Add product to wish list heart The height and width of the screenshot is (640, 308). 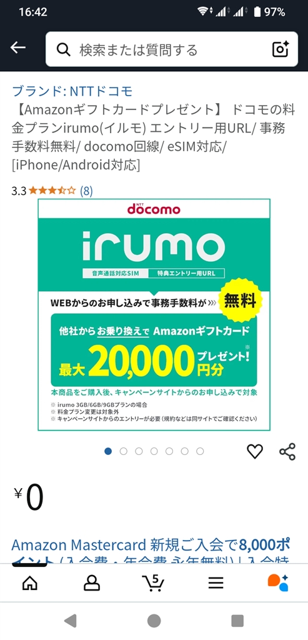[x=255, y=451]
